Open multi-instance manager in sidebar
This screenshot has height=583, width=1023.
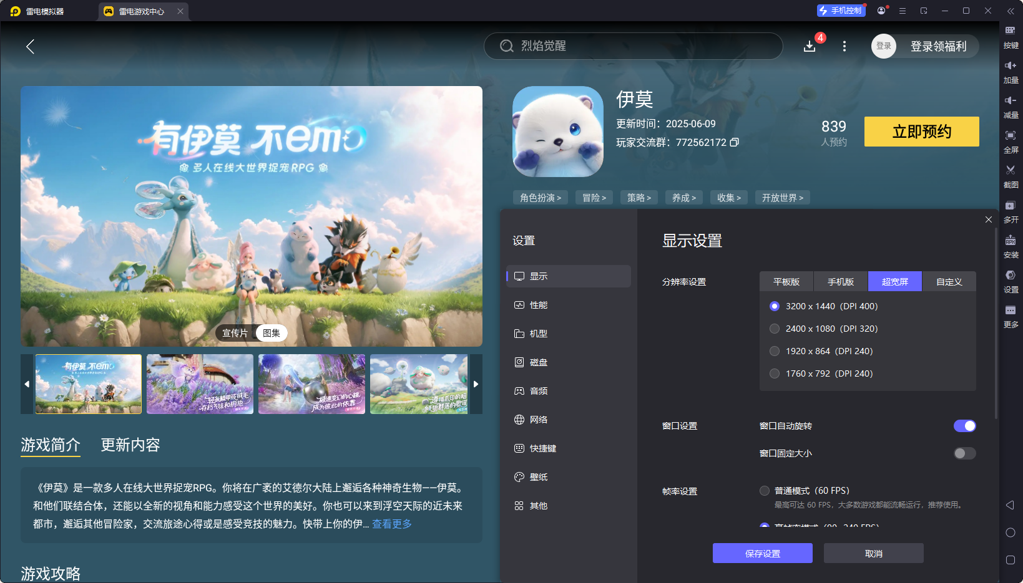1010,205
